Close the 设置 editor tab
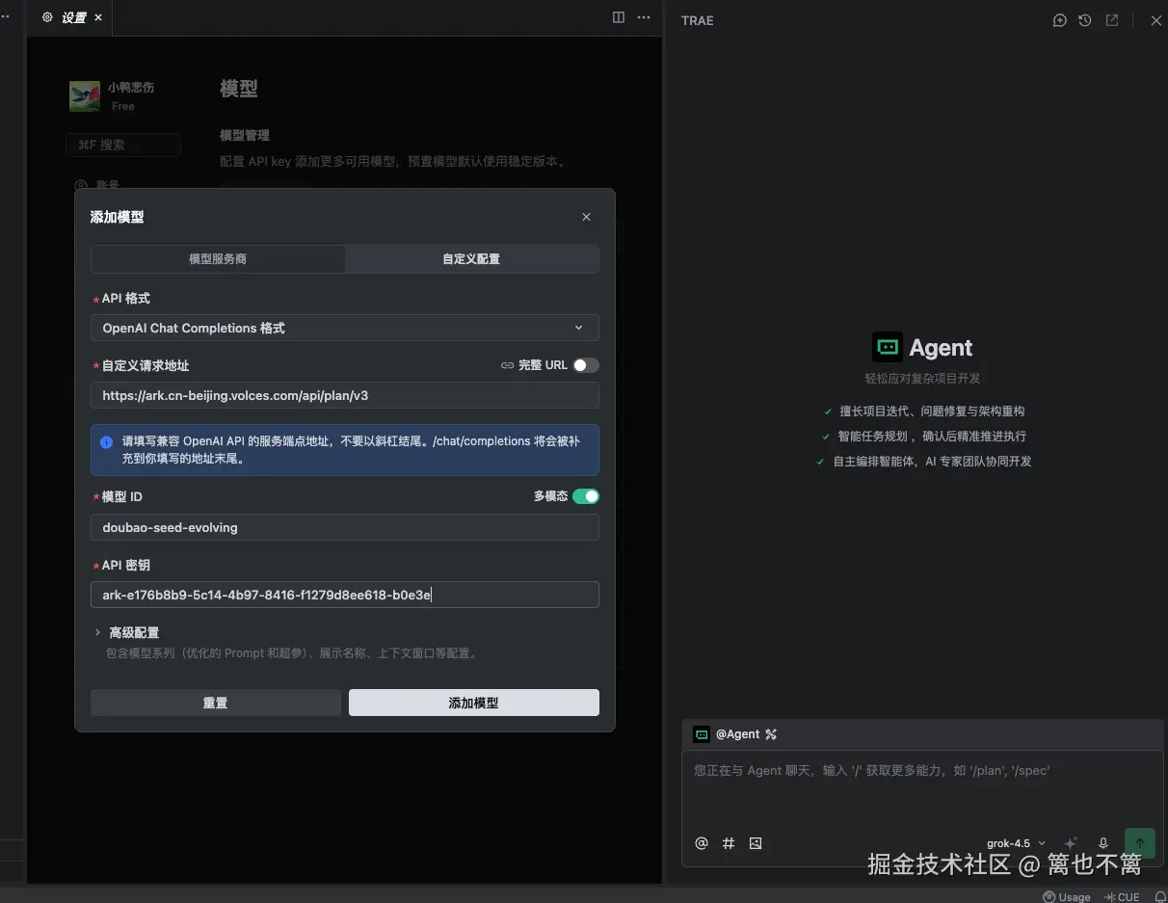Image resolution: width=1168 pixels, height=903 pixels. click(x=98, y=17)
